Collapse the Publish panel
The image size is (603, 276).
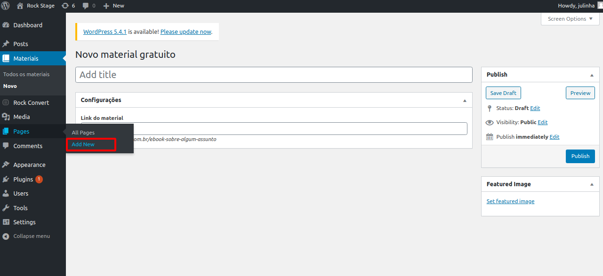point(592,75)
